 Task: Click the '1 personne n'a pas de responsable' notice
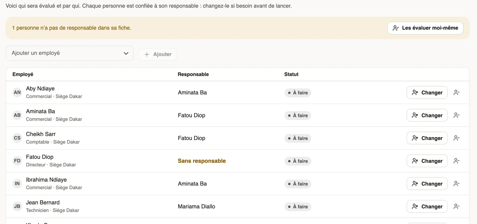[72, 28]
